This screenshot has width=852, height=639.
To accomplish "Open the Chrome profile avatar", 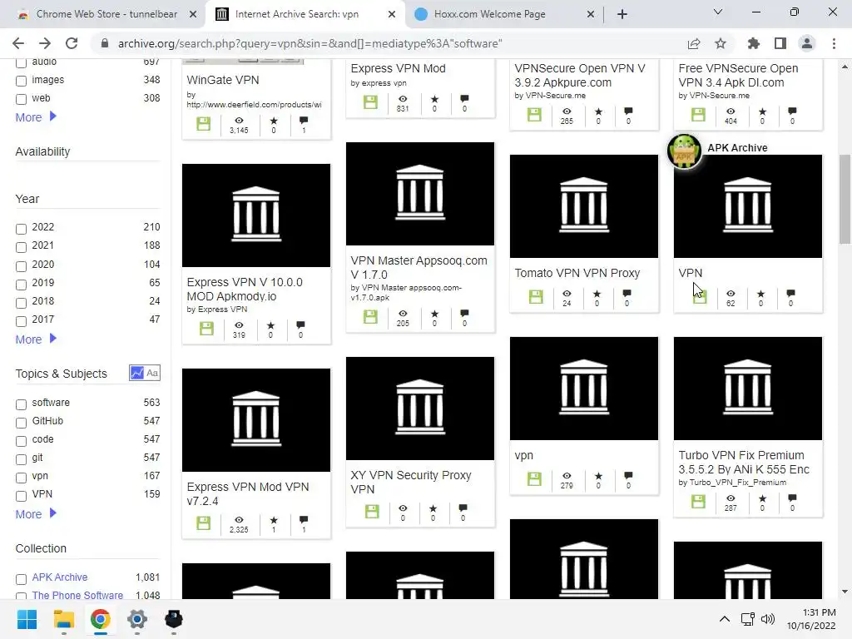I will [807, 43].
